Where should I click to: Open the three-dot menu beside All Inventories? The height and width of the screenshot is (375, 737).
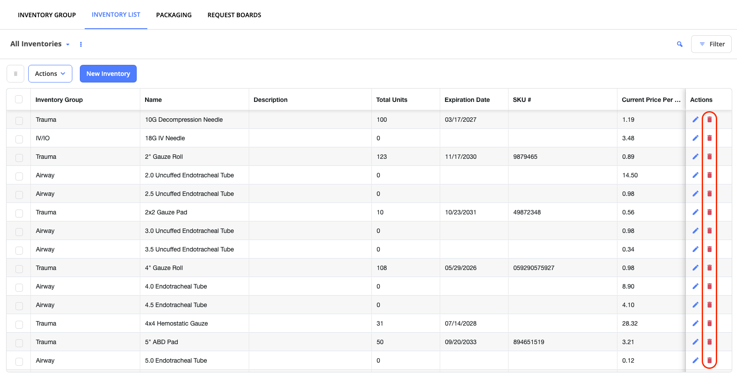(81, 44)
